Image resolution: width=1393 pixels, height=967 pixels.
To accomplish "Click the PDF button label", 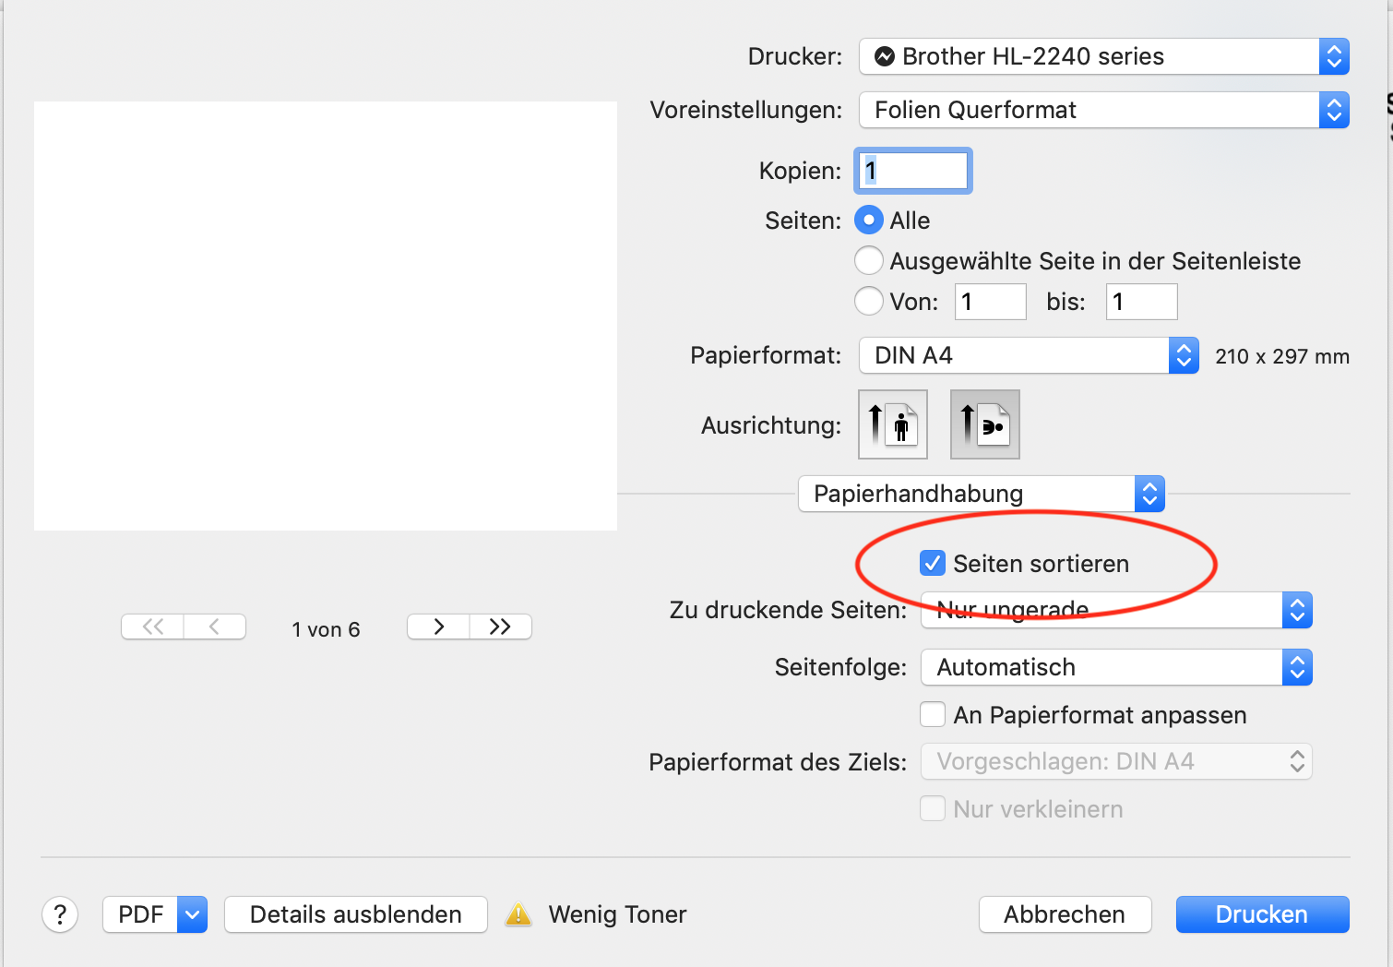I will (140, 914).
